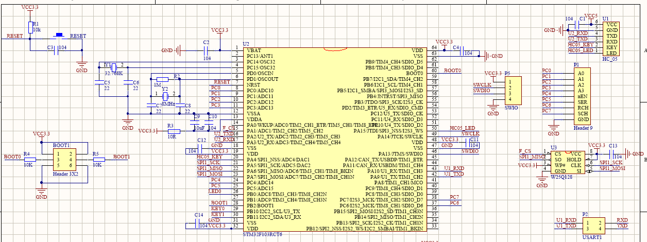The image size is (647, 242).
Task: Click the NRST pin name on the MCU
Action: 253,85
